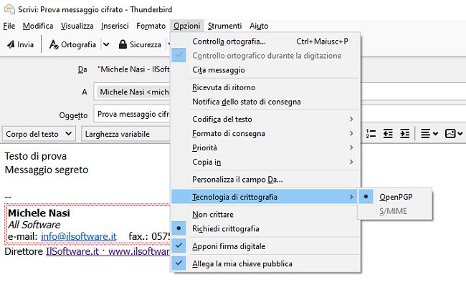
Task: Select Richiedi crittografia option
Action: (x=266, y=229)
